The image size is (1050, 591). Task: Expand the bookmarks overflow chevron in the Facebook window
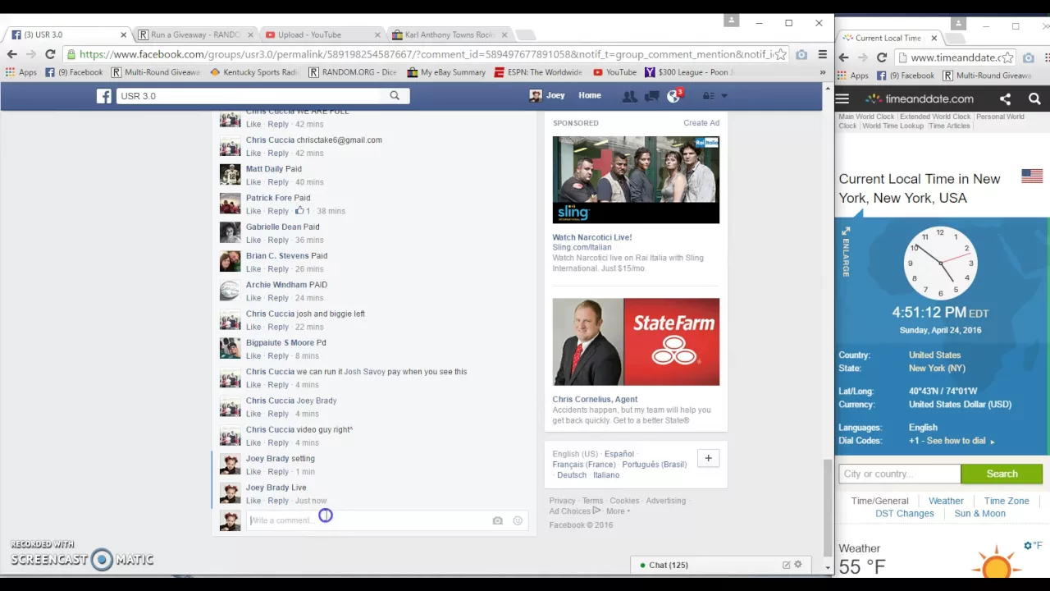(822, 72)
